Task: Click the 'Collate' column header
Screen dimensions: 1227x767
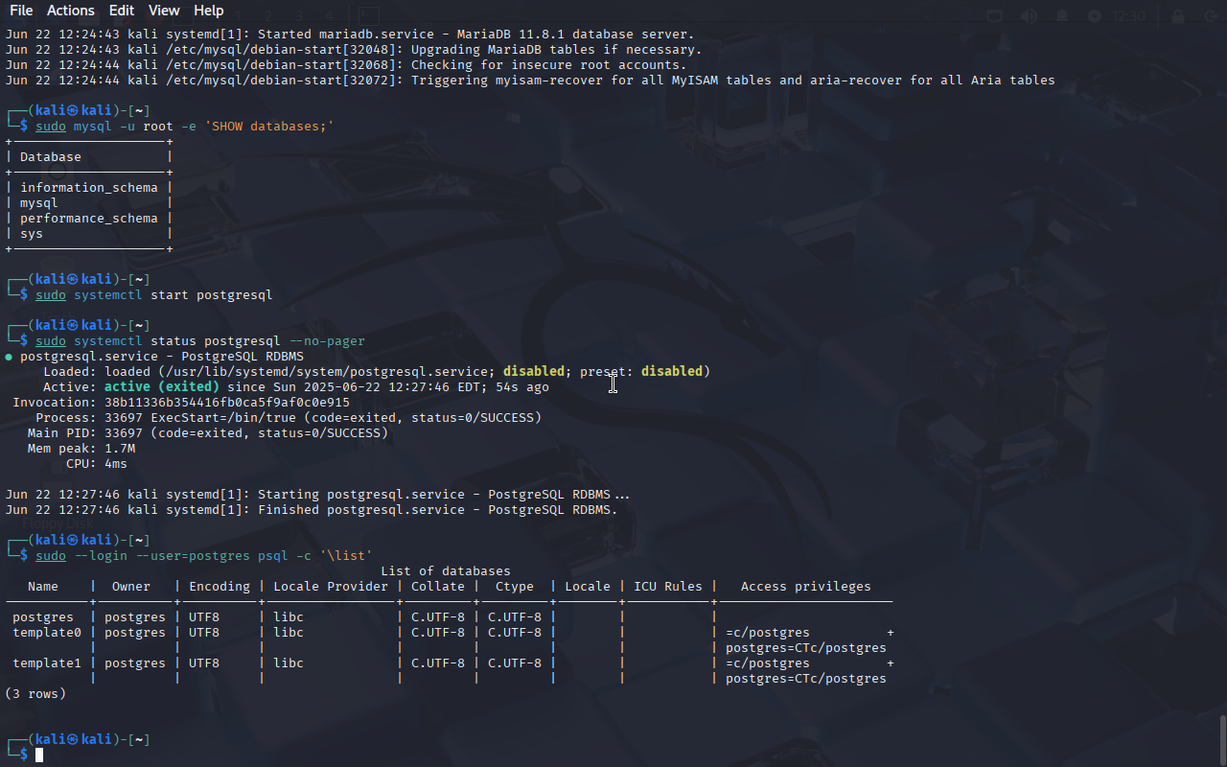Action: tap(438, 587)
